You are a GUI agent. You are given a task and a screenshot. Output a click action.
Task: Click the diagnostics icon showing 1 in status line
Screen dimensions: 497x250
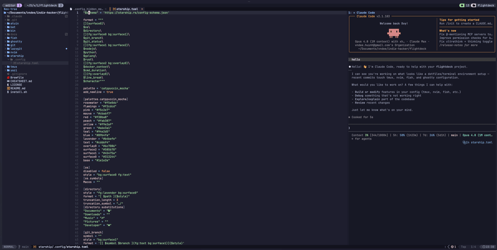click(453, 247)
